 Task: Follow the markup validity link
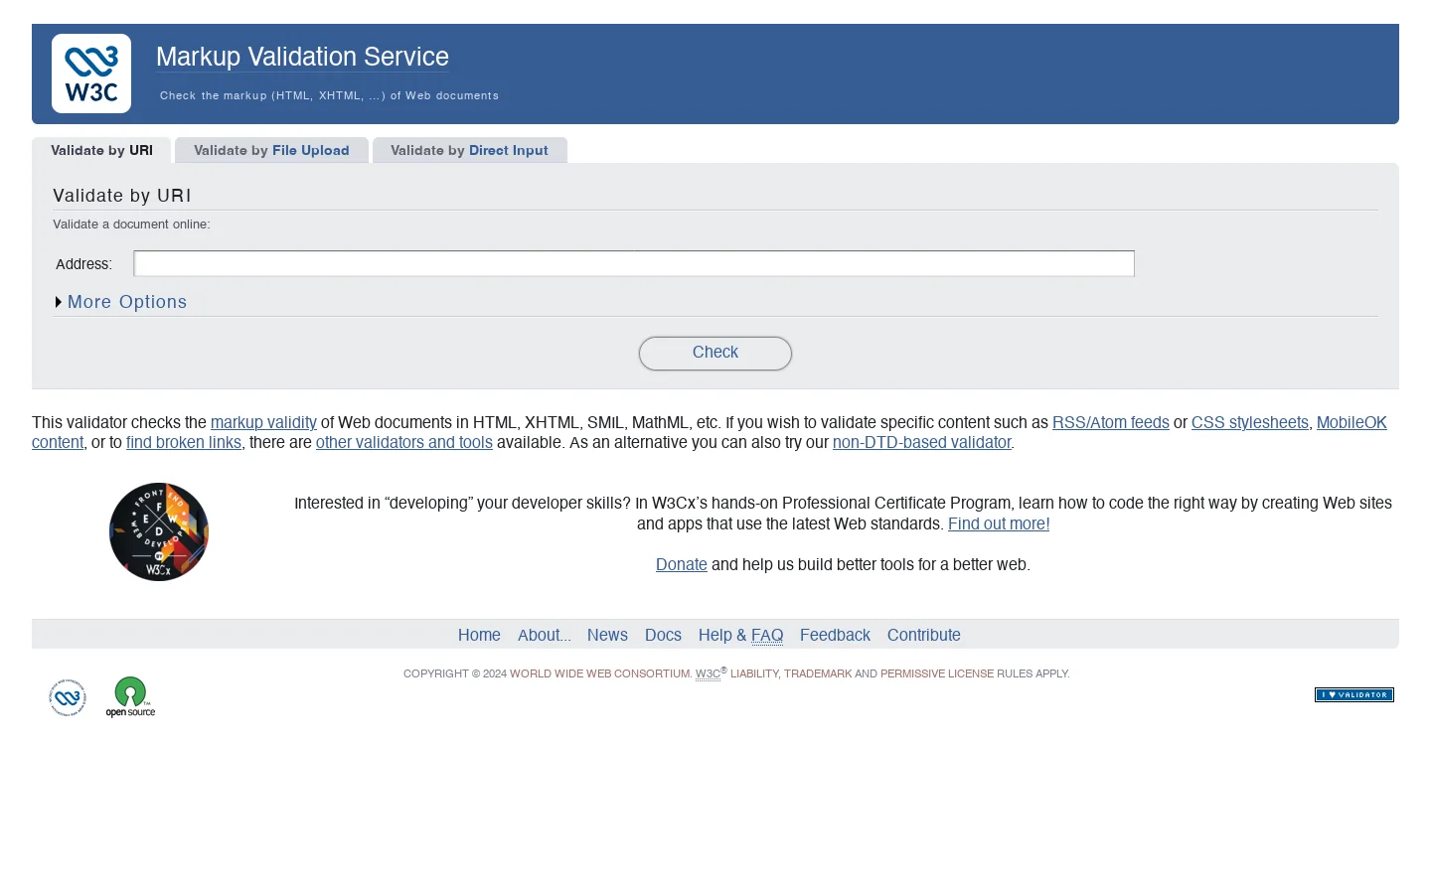[x=263, y=422]
